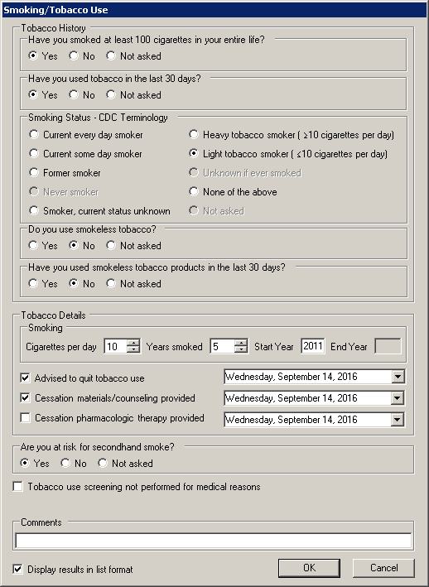Increase the Years smoked value
429x587 pixels.
(241, 343)
